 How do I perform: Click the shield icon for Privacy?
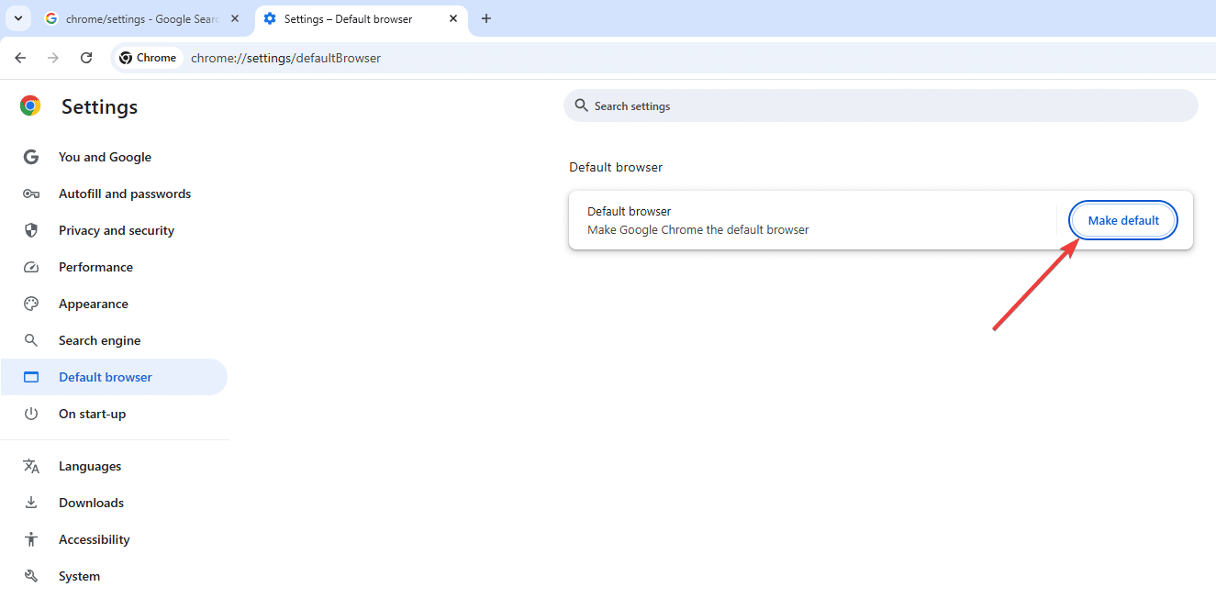pos(31,230)
